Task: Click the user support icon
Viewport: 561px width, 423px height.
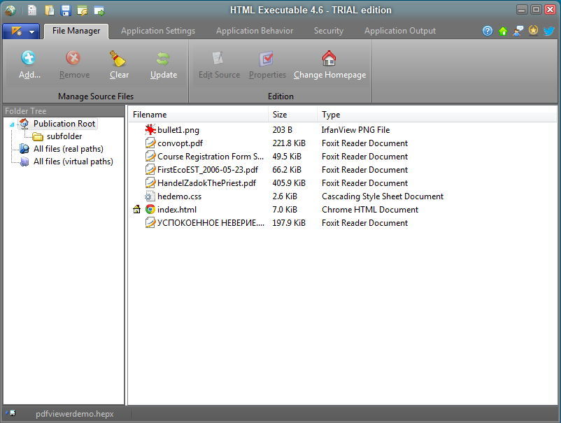Action: pyautogui.click(x=518, y=31)
